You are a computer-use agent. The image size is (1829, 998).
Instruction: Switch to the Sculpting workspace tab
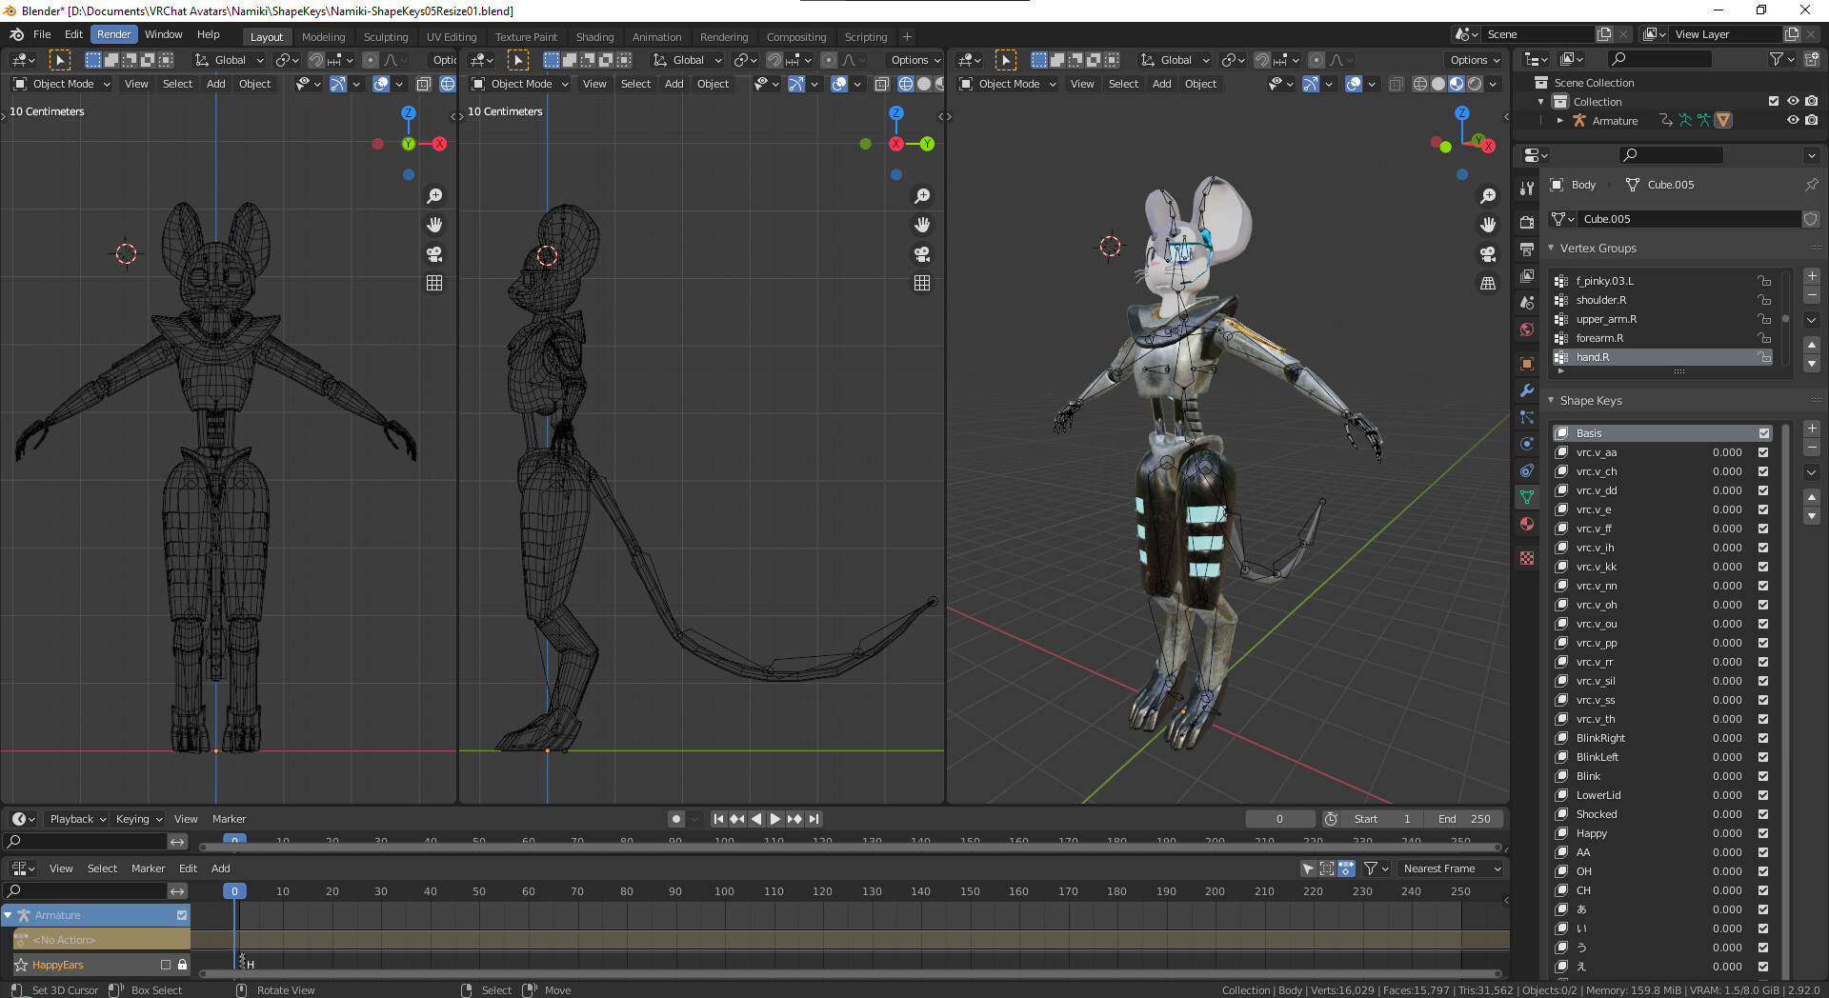pyautogui.click(x=385, y=37)
